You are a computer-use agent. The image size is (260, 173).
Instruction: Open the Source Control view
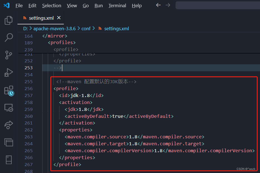[8, 55]
